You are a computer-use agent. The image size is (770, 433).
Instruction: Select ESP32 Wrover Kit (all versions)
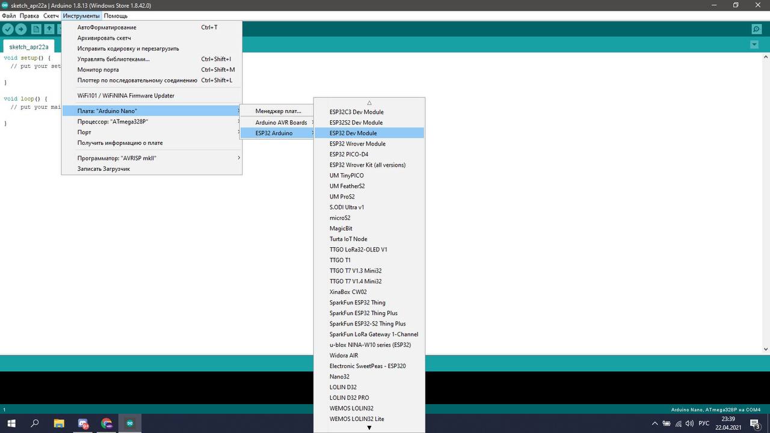coord(369,165)
